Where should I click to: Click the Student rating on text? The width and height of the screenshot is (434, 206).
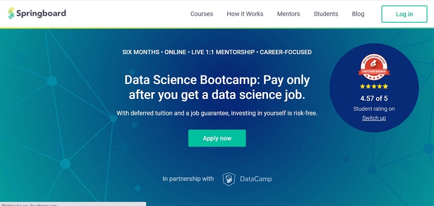tap(374, 109)
